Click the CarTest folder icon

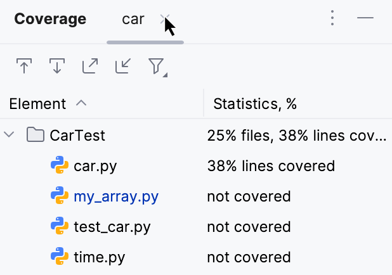coord(35,135)
